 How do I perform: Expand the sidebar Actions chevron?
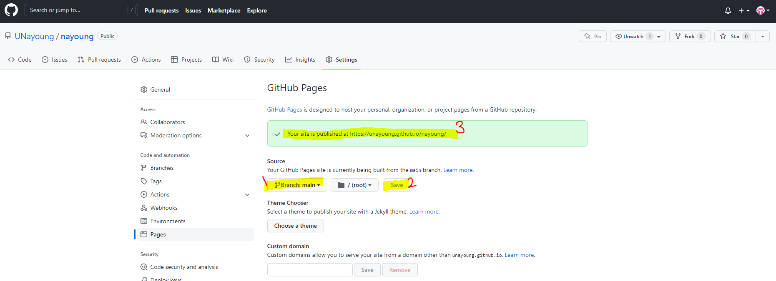point(247,195)
